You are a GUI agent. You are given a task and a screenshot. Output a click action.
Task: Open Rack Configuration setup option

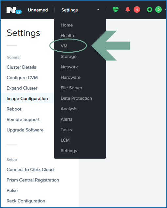tap(26, 201)
